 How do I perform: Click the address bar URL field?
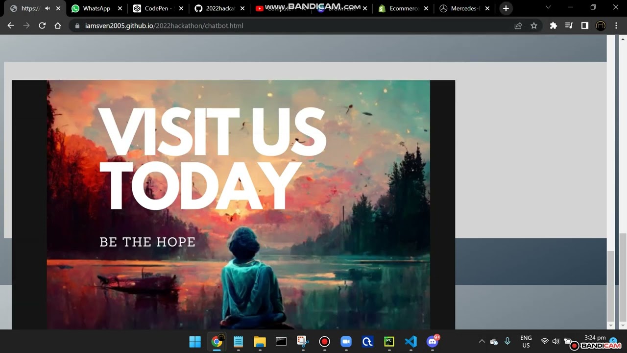click(x=294, y=25)
